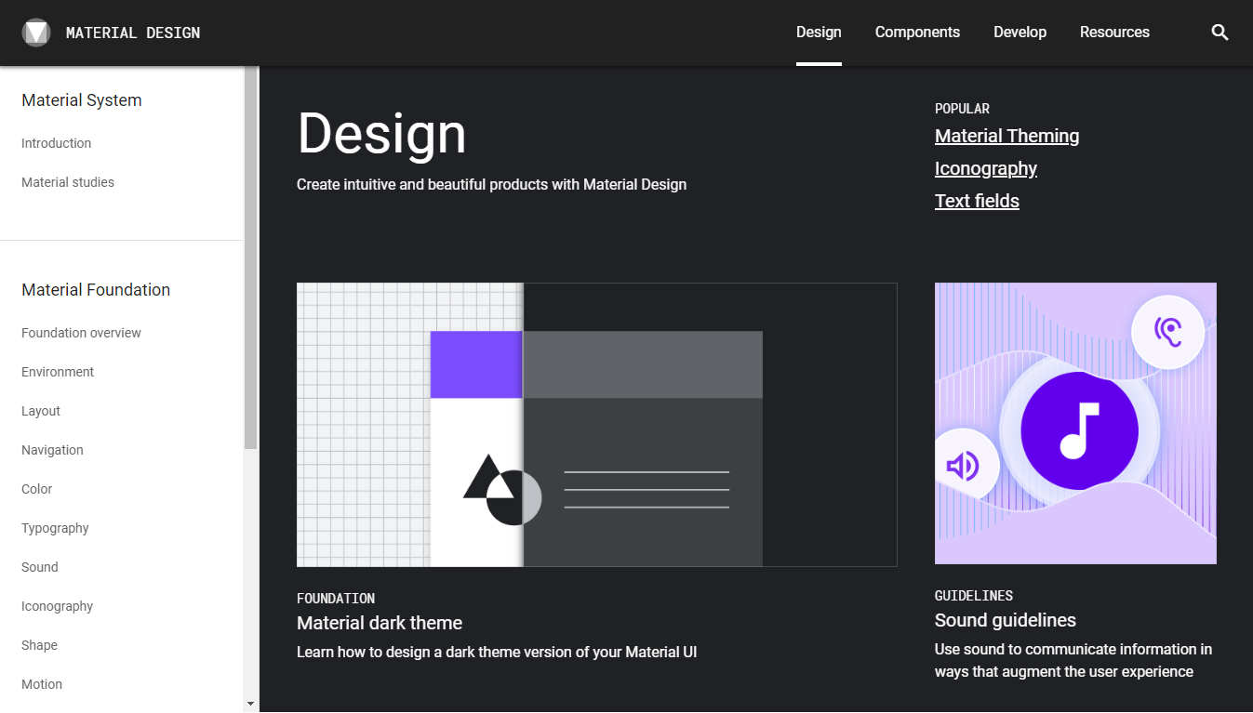Select the Material dark theme preview image

tap(596, 424)
